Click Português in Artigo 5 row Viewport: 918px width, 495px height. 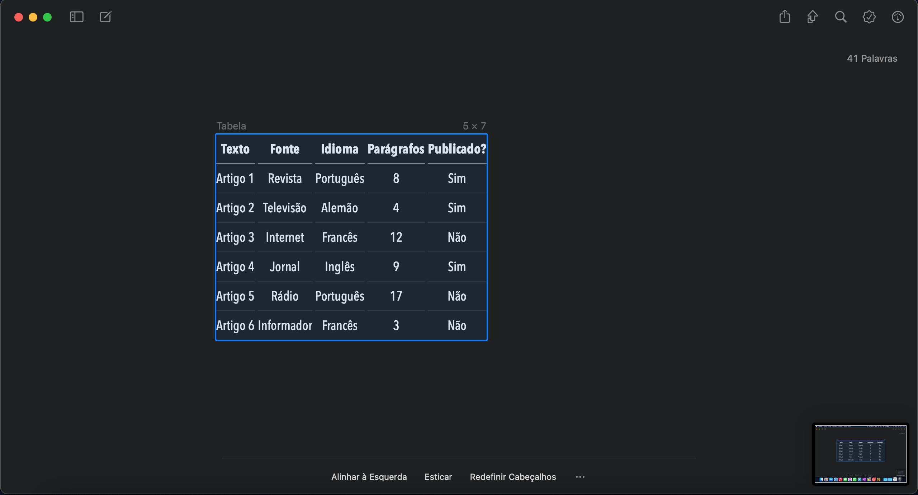pyautogui.click(x=340, y=296)
